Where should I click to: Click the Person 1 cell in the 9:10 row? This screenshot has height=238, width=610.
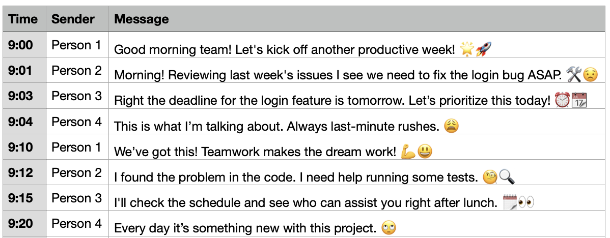pyautogui.click(x=76, y=147)
